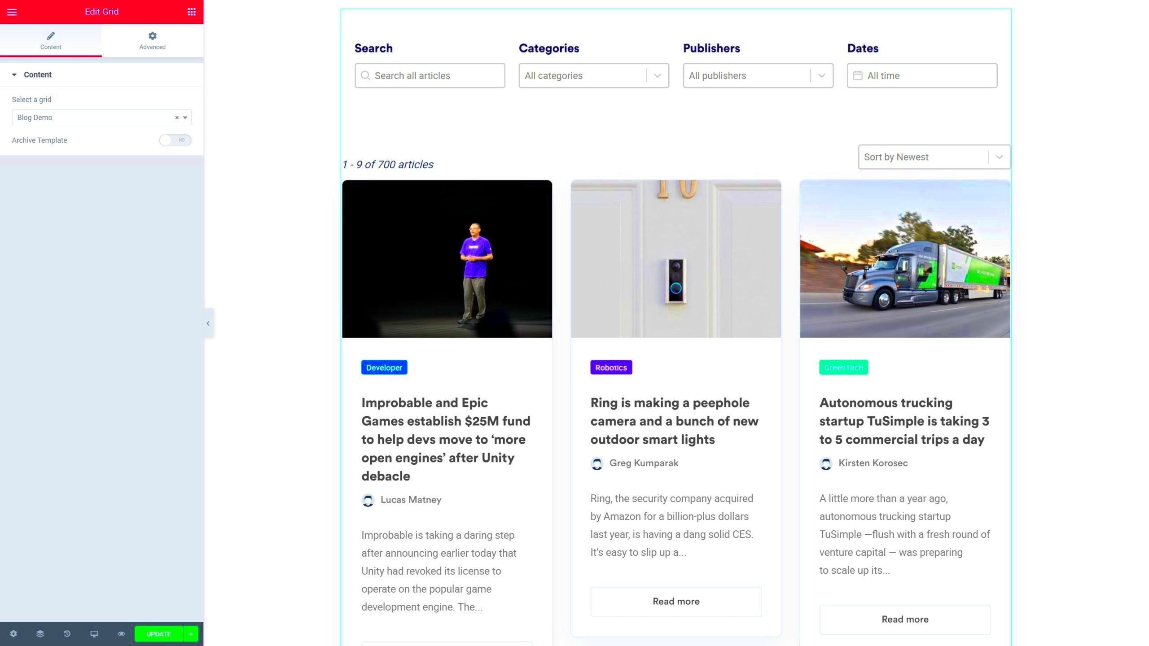Click the collapse sidebar arrow icon

point(207,323)
